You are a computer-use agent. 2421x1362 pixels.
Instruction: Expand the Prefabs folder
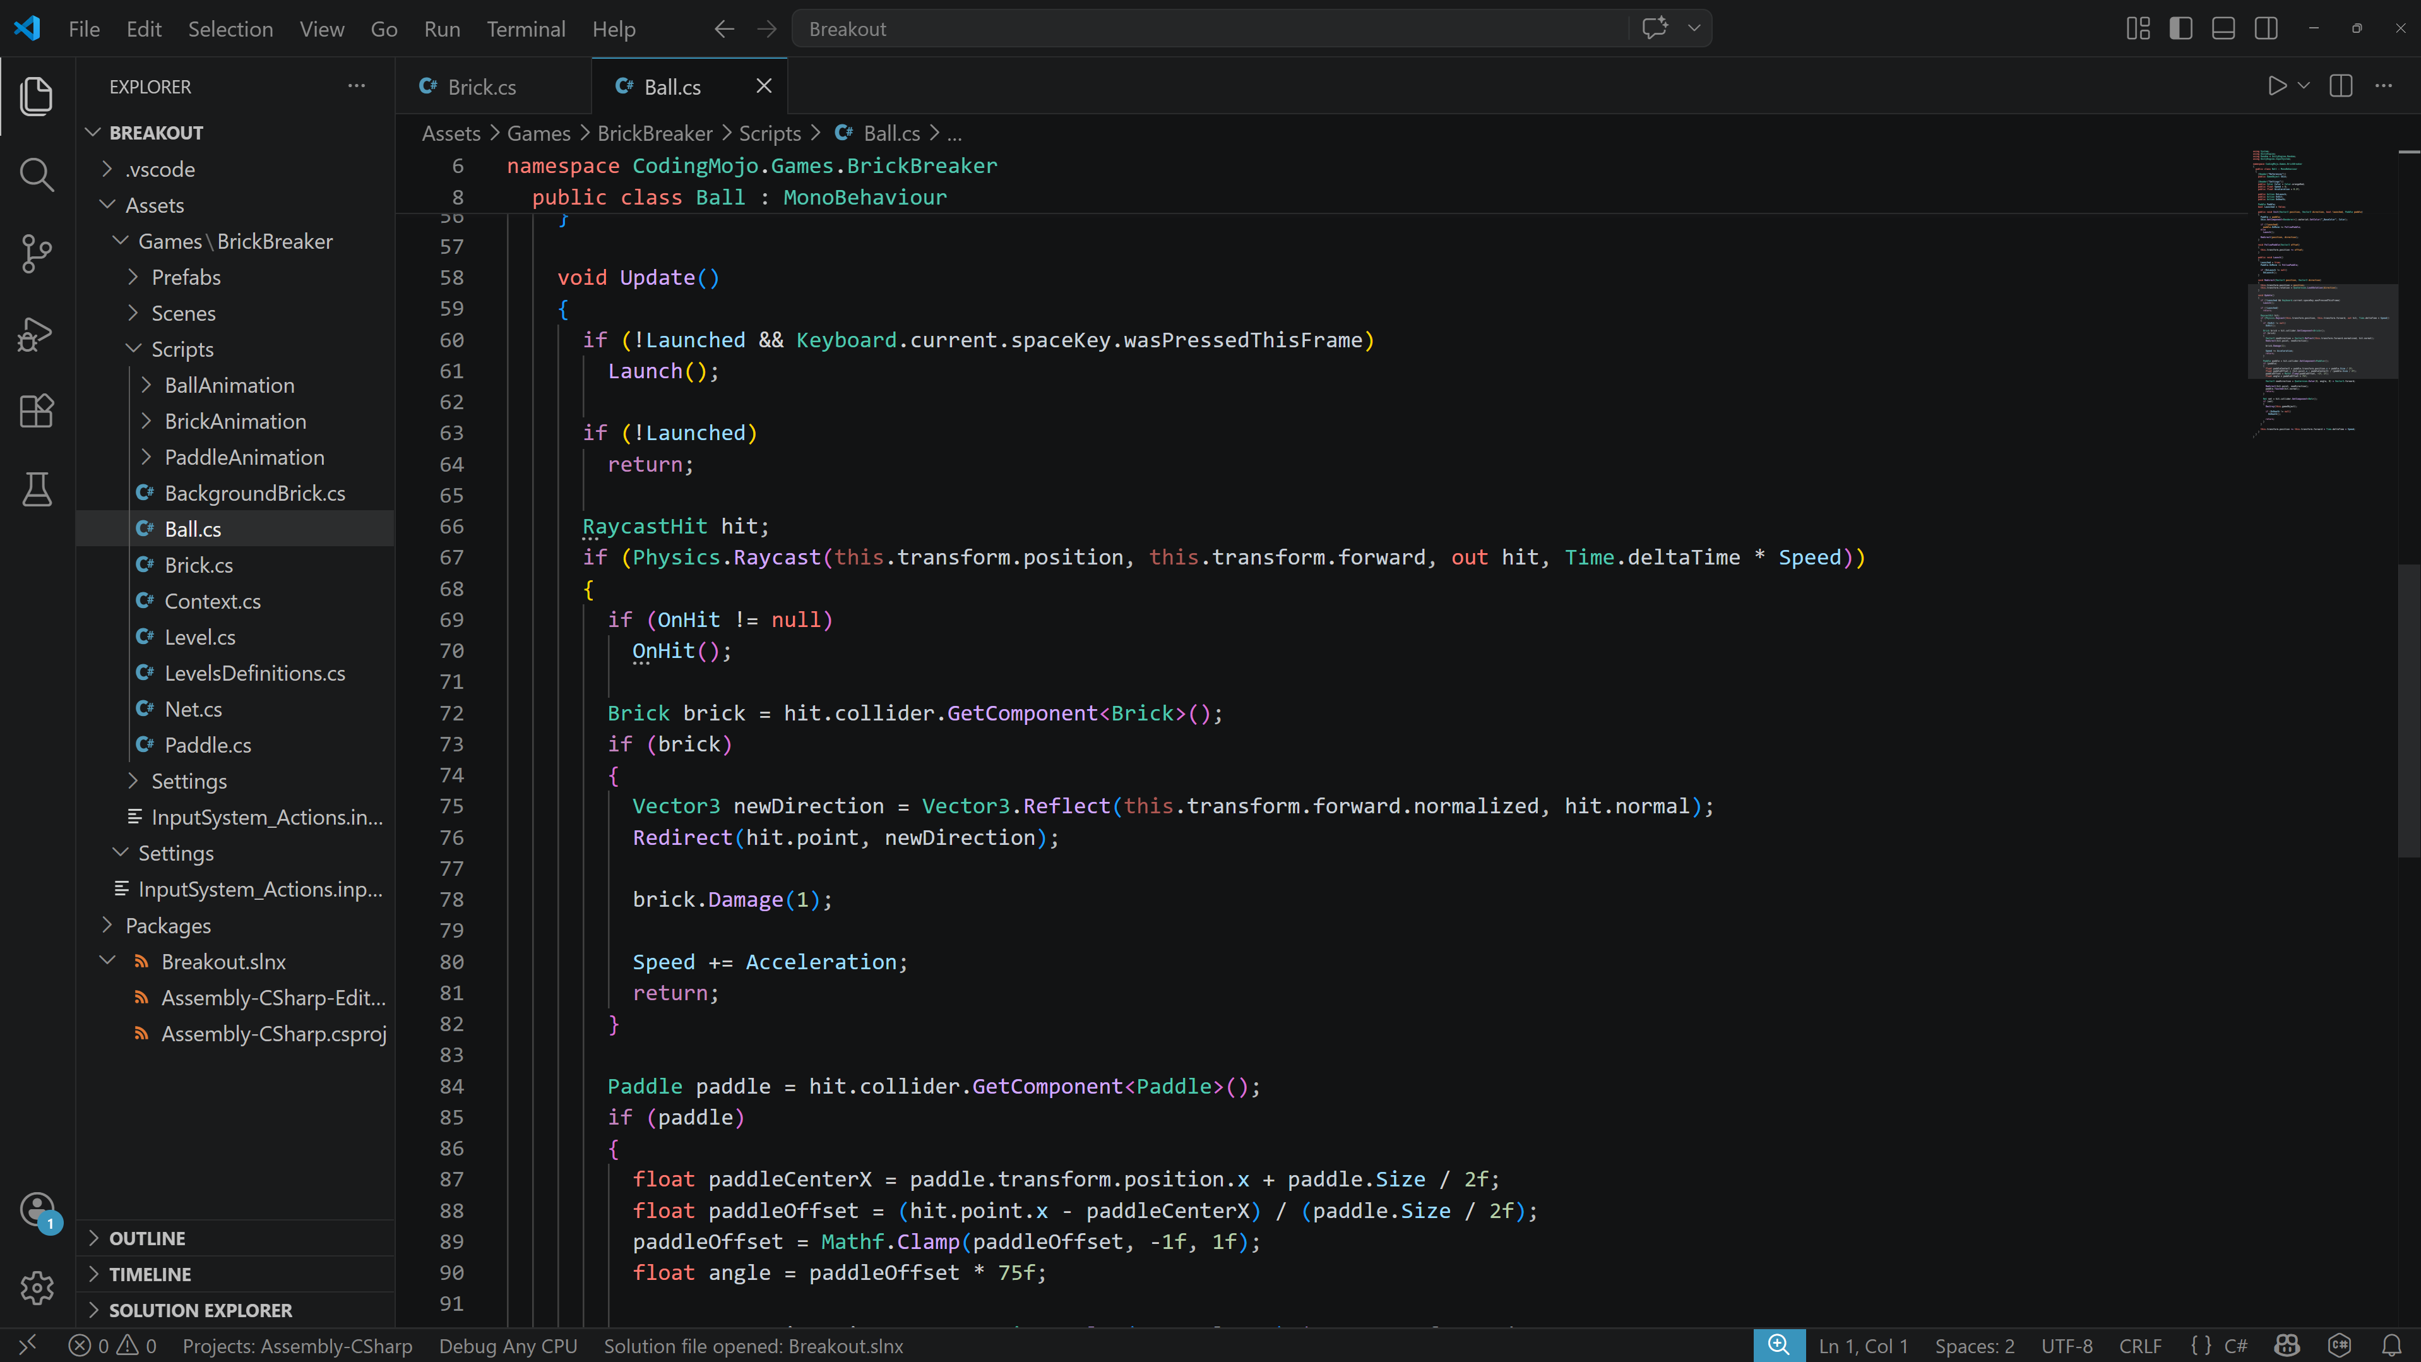(x=186, y=277)
